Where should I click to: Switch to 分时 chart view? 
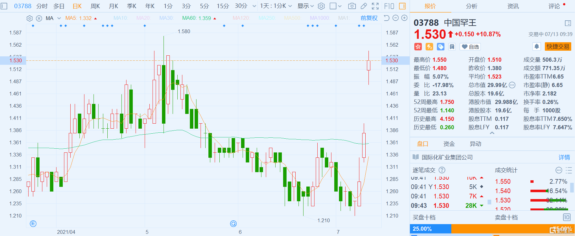pyautogui.click(x=42, y=6)
